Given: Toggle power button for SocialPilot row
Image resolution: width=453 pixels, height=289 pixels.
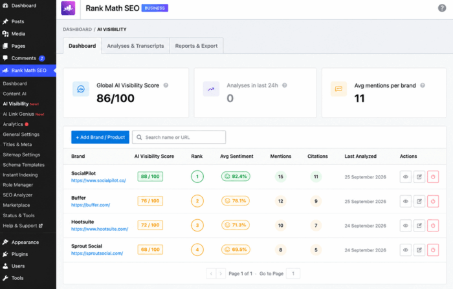Looking at the screenshot, I should 433,177.
